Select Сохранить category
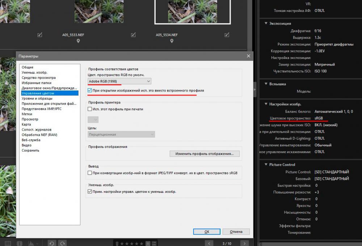This screenshot has height=246, width=362. pos(50,150)
